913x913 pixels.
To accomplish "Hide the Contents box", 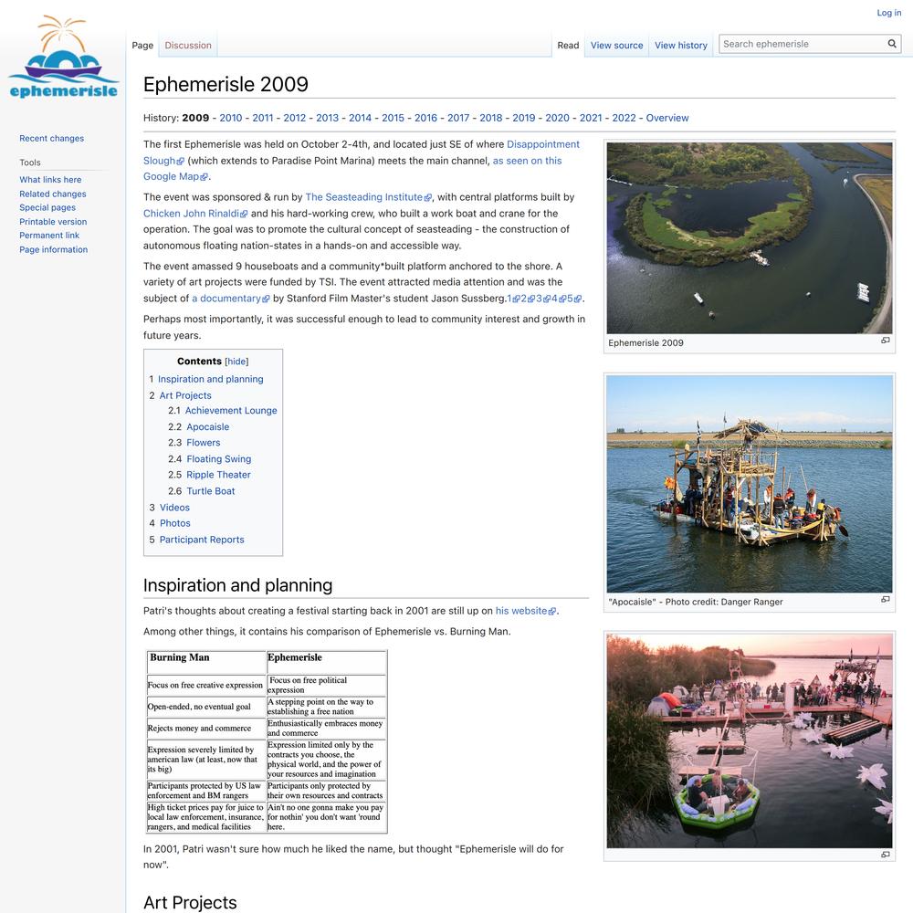I will pyautogui.click(x=236, y=362).
